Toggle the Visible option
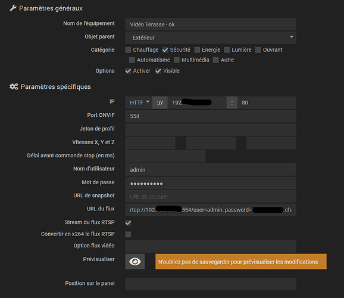The width and height of the screenshot is (344, 298). (158, 71)
